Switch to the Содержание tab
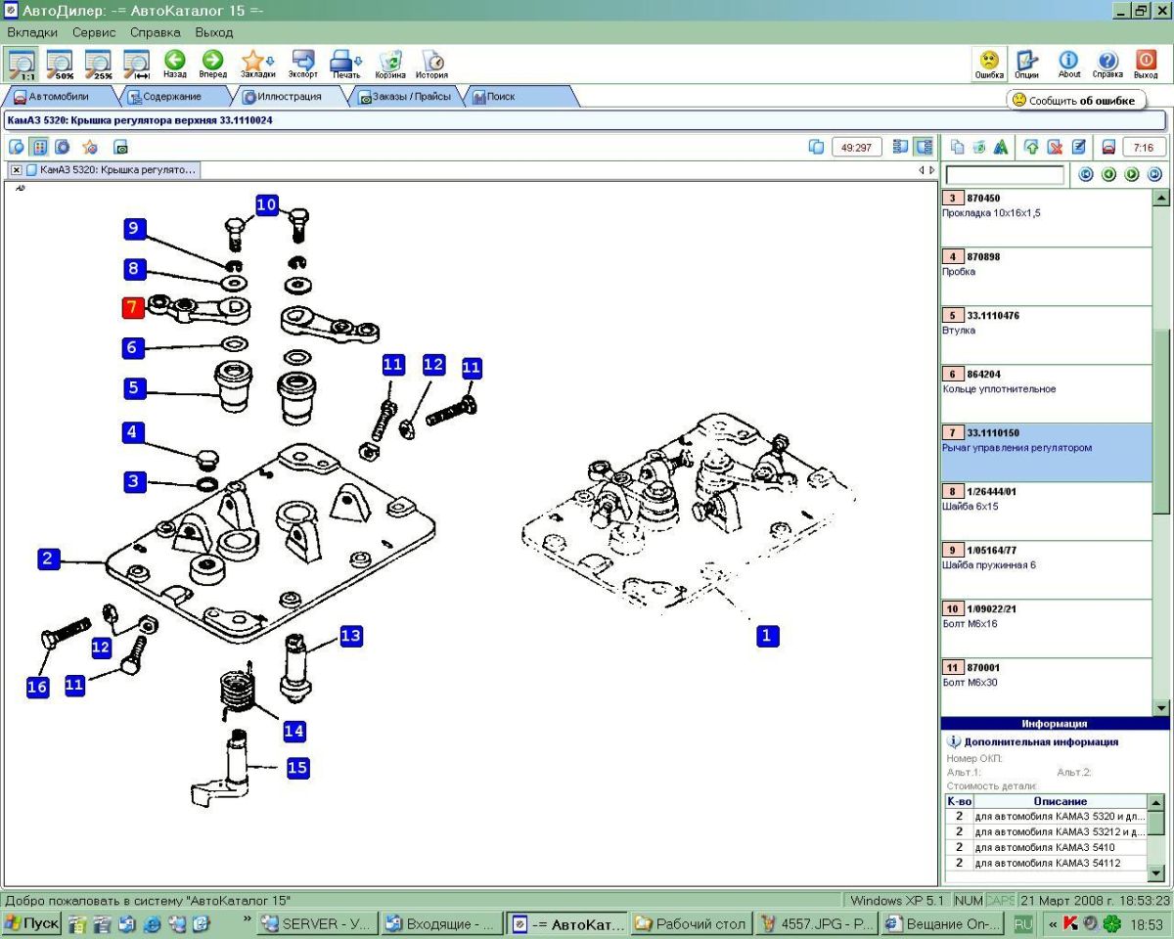The height and width of the screenshot is (939, 1174). 172,97
